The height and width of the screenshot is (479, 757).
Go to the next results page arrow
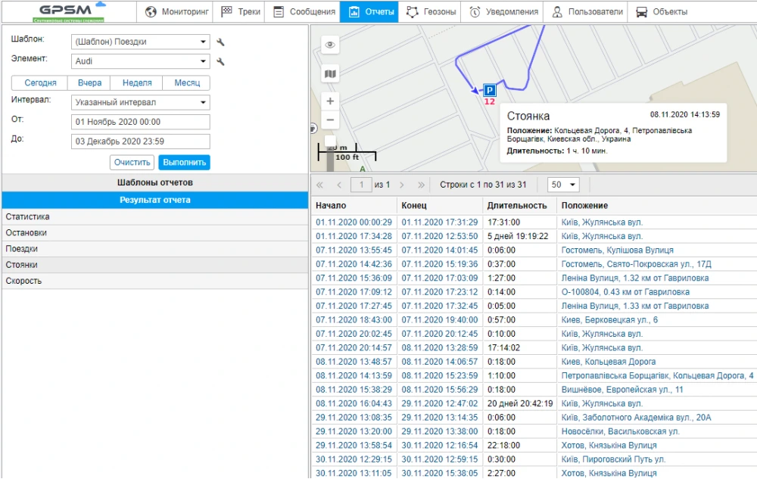401,185
